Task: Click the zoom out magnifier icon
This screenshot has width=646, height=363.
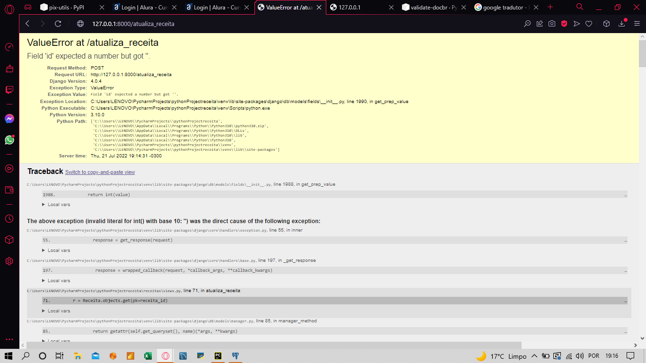Action: [527, 24]
